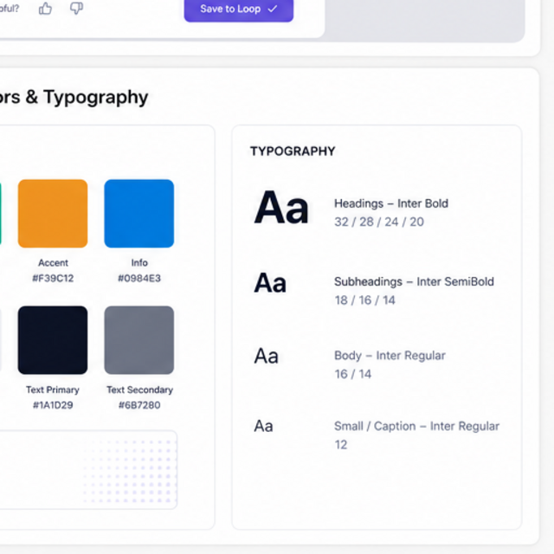Click the Text Secondary label
Screen dimensions: 554x554
(x=140, y=390)
